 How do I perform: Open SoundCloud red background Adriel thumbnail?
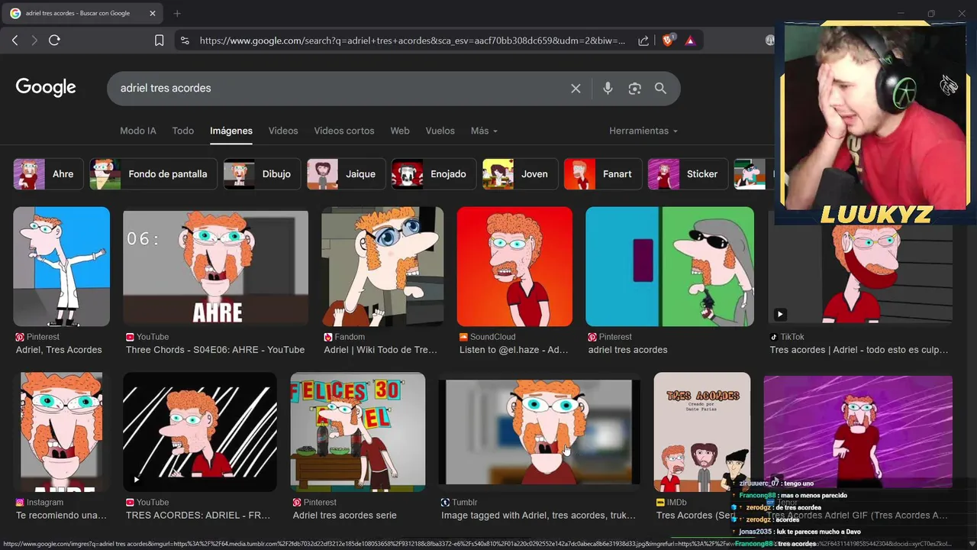click(514, 267)
